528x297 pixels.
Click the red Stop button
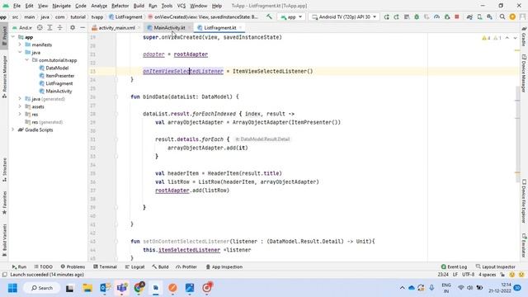pyautogui.click(x=457, y=16)
